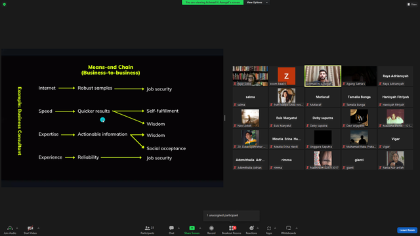Expand the caret next to Apps
The width and height of the screenshot is (420, 236).
pos(275,228)
